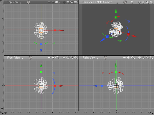Toggle the target circle icon in Top View
Image resolution: width=154 pixels, height=115 pixels.
(x=28, y=2)
